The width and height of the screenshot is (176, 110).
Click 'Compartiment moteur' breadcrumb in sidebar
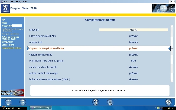click(x=11, y=48)
